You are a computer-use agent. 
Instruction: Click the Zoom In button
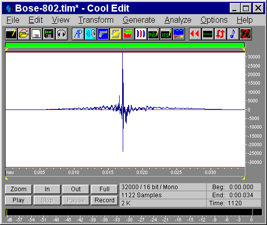[x=47, y=189]
